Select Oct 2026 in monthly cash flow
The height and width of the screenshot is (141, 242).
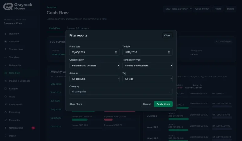[x=56, y=127]
